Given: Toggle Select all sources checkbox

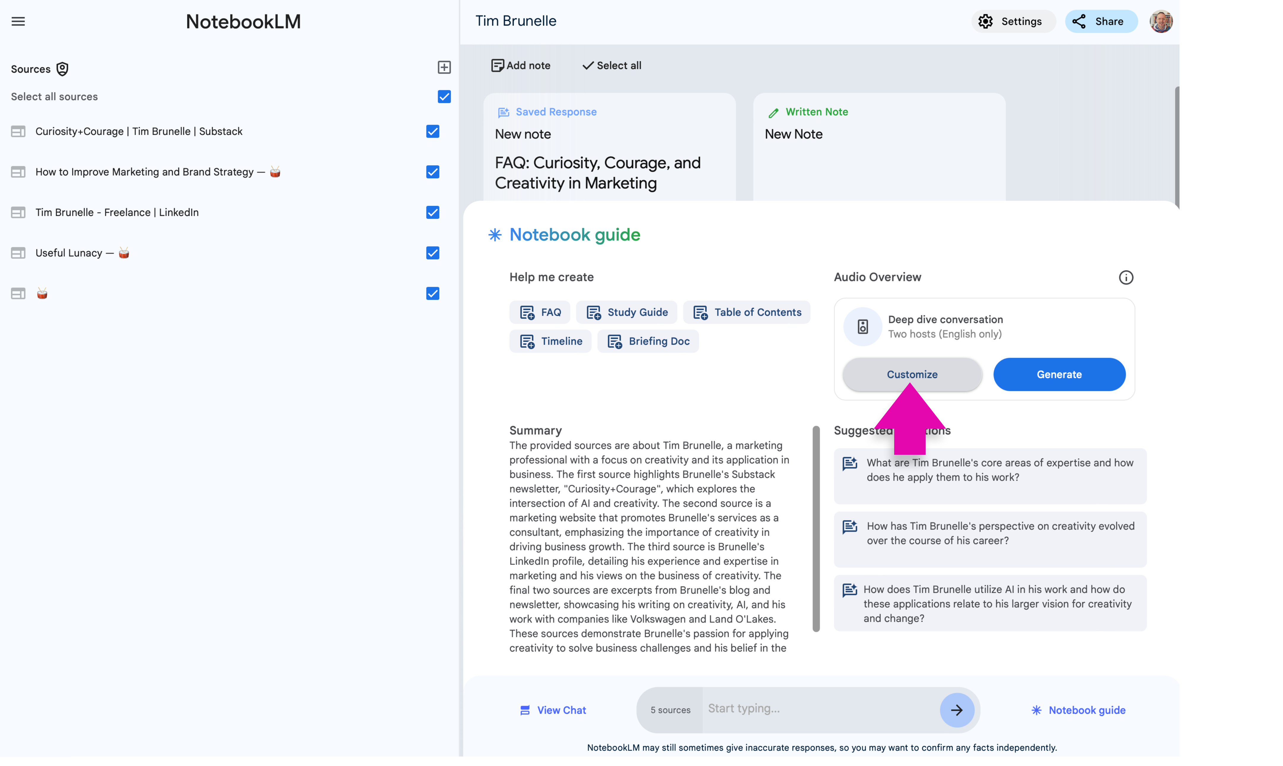Looking at the screenshot, I should pyautogui.click(x=444, y=96).
